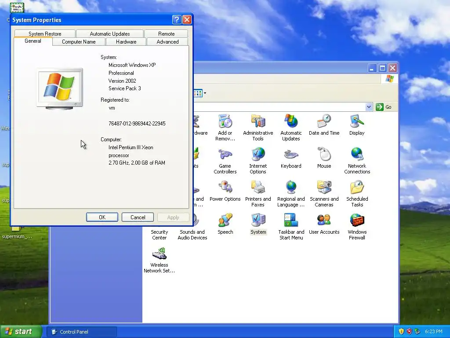Viewport: 450px width, 338px height.
Task: Click the help question mark button
Action: click(x=177, y=19)
